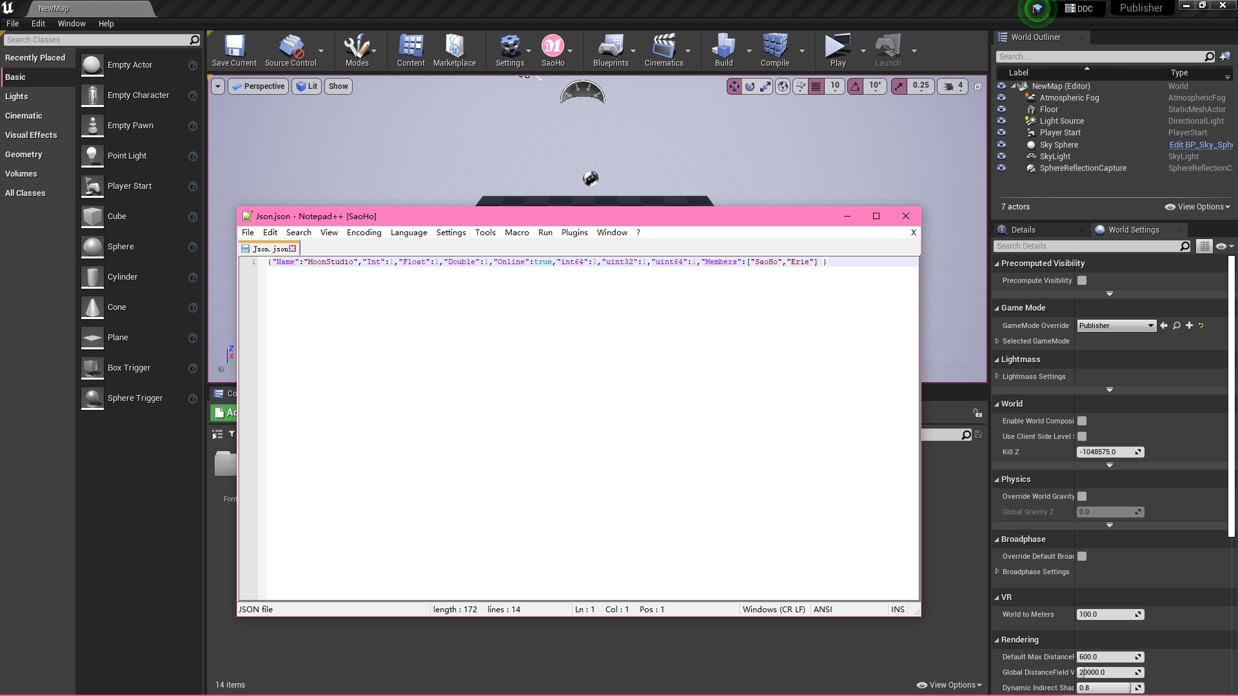
Task: Hide the Atmospheric Fog actor with its eye icon
Action: (x=1001, y=98)
